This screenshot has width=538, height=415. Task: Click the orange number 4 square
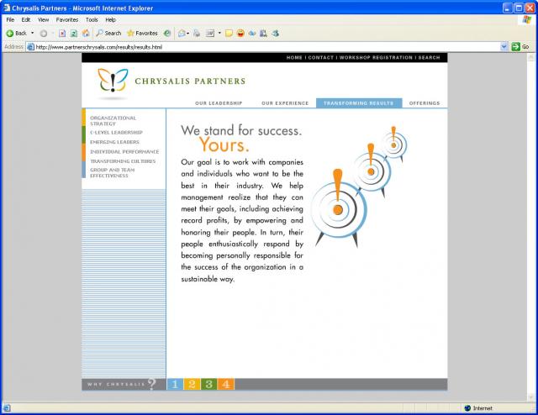tap(225, 384)
